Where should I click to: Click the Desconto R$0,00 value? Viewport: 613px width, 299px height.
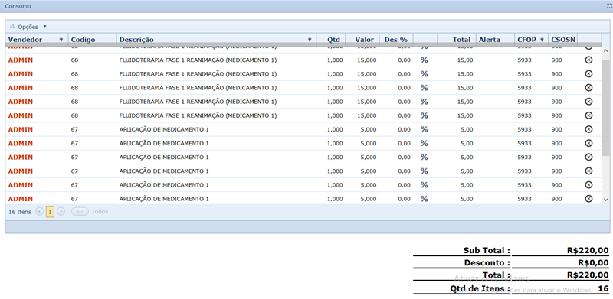click(x=593, y=263)
